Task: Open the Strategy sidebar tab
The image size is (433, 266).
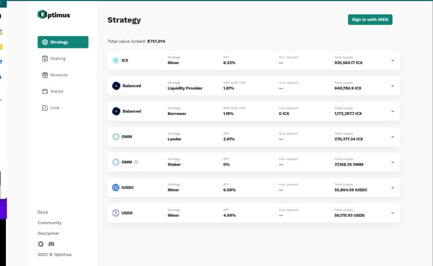Action: (x=63, y=42)
